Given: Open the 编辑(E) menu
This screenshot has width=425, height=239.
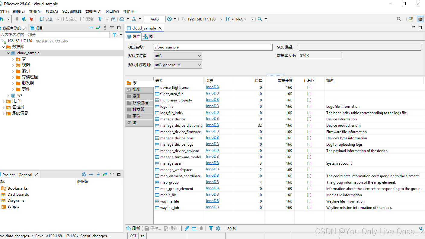Looking at the screenshot, I should (x=19, y=11).
